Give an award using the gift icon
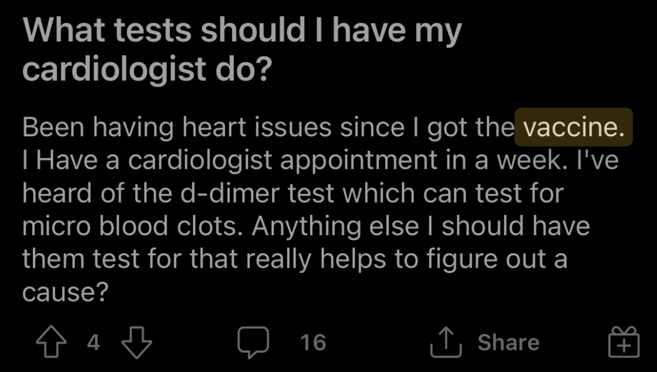657x372 pixels. click(x=624, y=342)
